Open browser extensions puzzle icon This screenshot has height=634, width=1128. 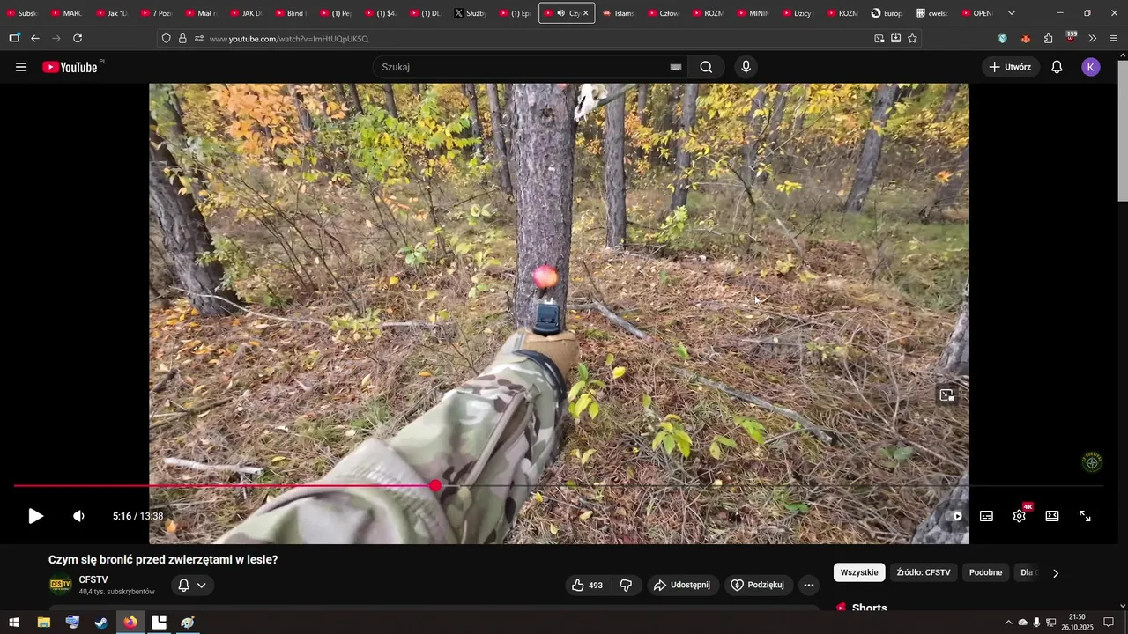(x=1048, y=38)
